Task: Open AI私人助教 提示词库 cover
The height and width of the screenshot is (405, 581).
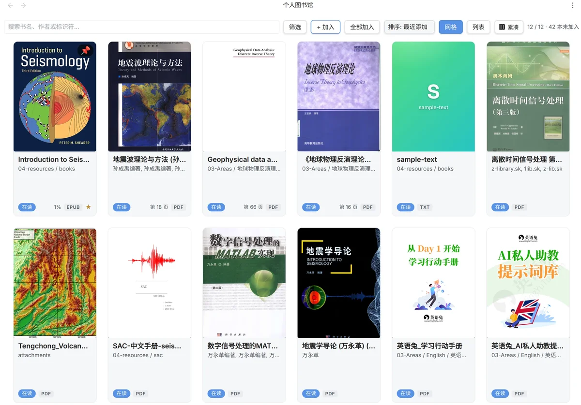Action: [528, 283]
